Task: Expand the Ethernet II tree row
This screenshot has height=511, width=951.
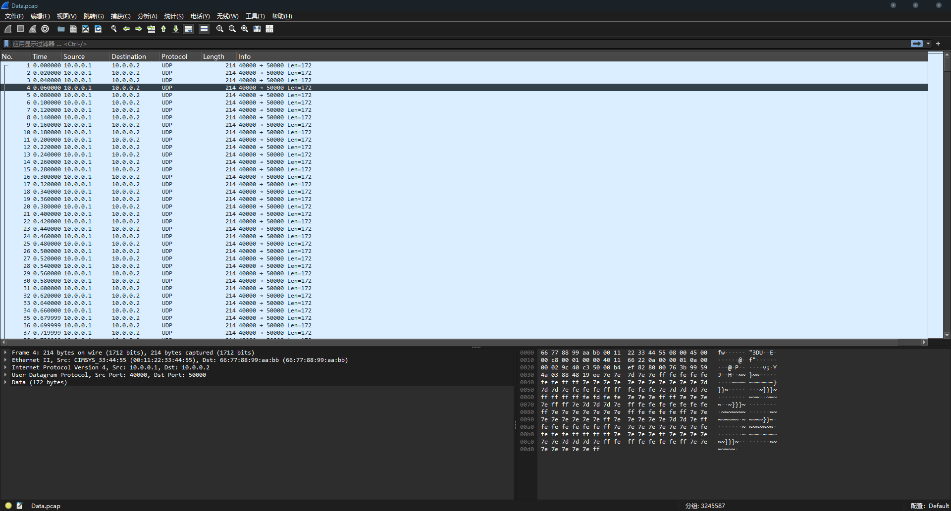Action: tap(5, 360)
